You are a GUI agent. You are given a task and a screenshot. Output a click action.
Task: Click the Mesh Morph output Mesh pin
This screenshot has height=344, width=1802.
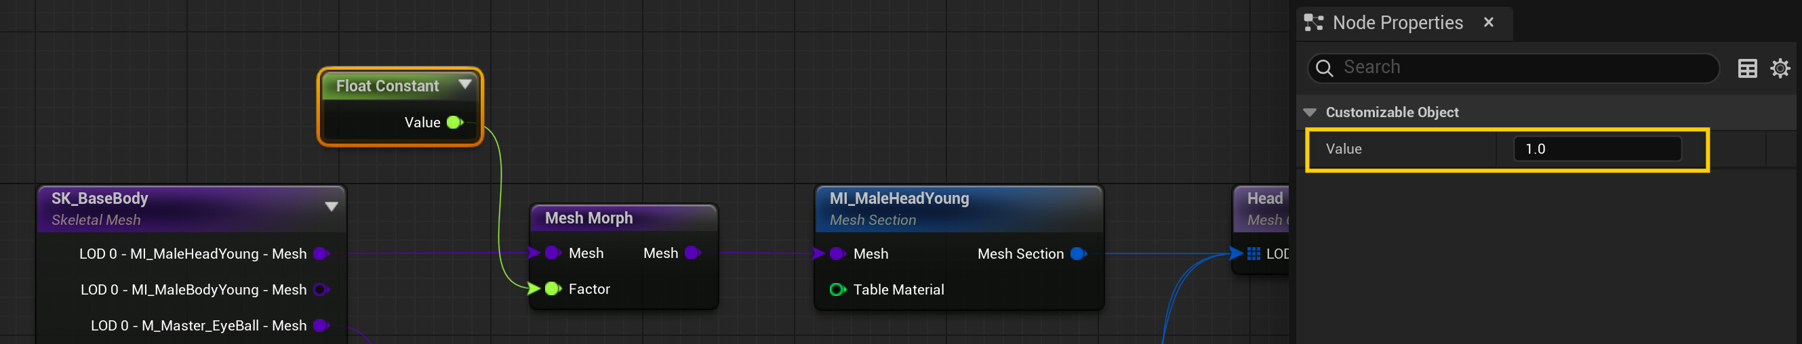(693, 253)
